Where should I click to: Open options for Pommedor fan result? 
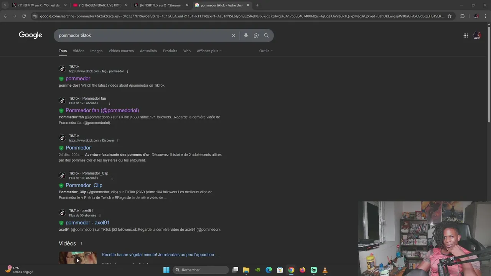click(x=110, y=103)
